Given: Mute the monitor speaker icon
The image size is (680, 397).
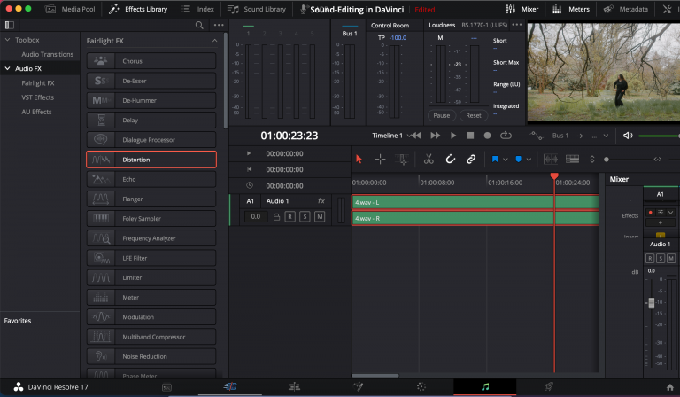Looking at the screenshot, I should pyautogui.click(x=628, y=136).
